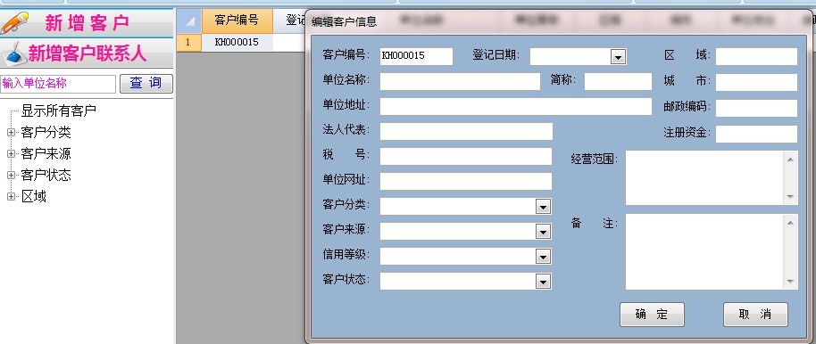Confirm with the 确定 button
816x344 pixels.
pyautogui.click(x=652, y=315)
